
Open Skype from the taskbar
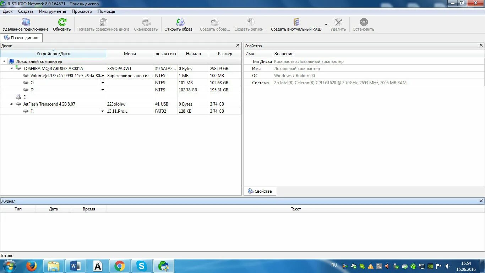point(142,266)
